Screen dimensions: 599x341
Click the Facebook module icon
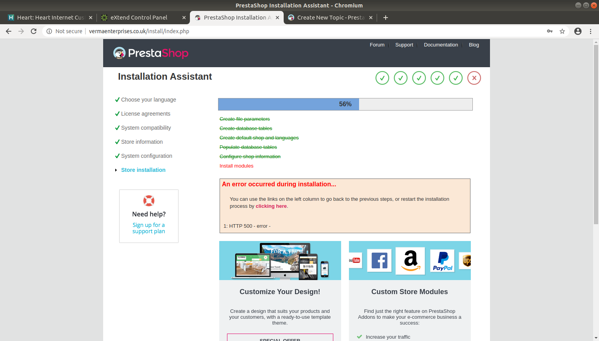(x=379, y=261)
